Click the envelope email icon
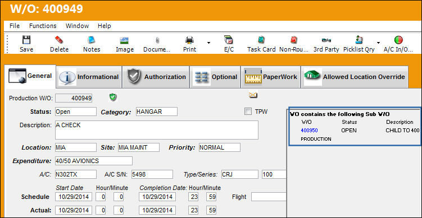The image size is (422, 218). (253, 95)
